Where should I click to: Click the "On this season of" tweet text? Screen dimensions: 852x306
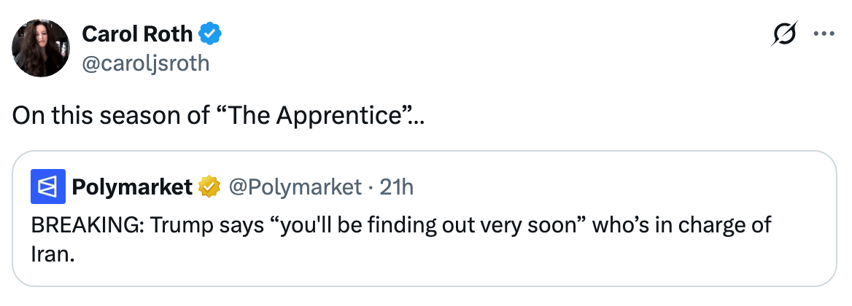[109, 115]
